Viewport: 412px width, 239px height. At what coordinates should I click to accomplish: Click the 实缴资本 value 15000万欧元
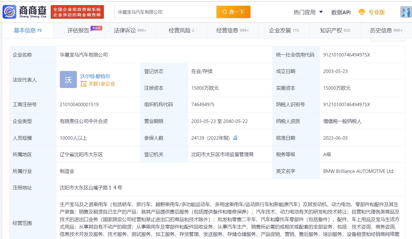pos(337,88)
